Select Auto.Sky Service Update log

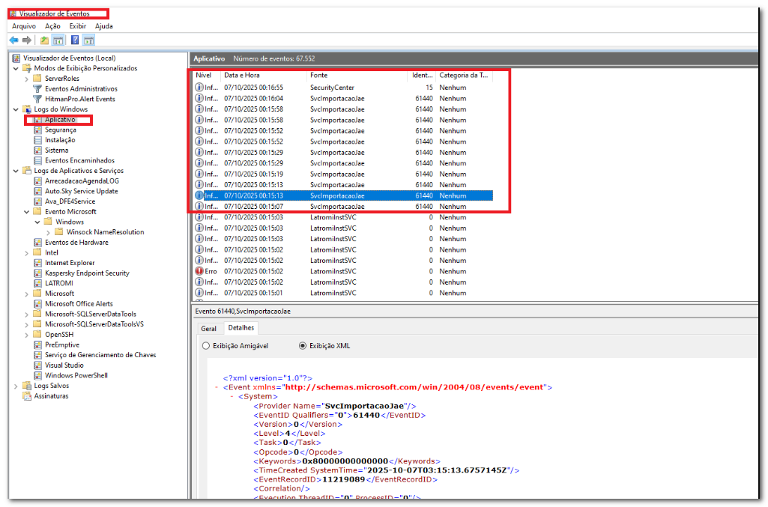point(82,192)
